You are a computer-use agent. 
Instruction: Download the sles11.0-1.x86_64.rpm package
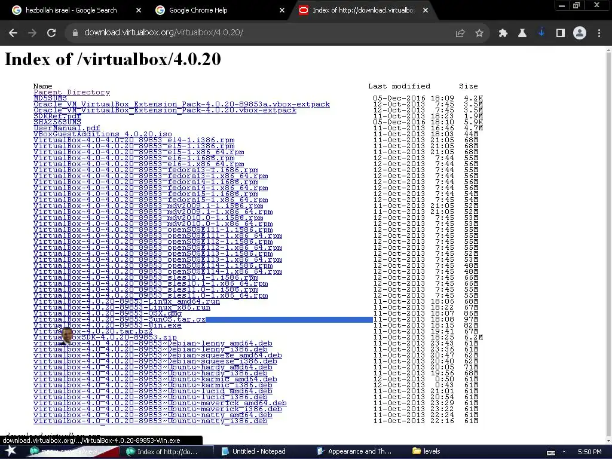point(151,295)
